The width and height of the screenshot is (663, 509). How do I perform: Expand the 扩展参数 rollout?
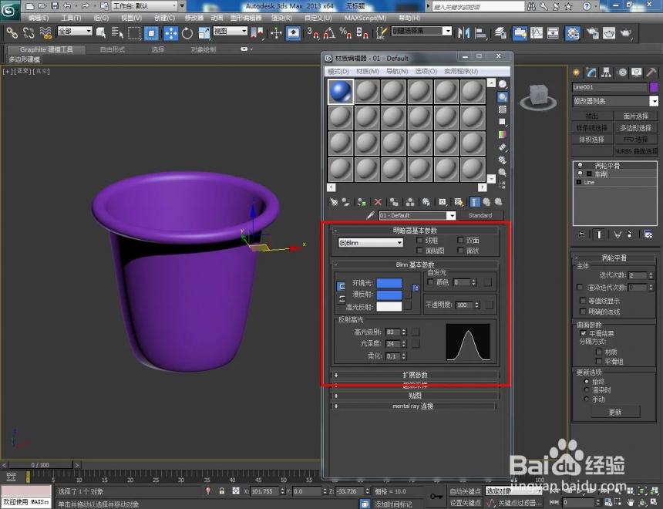416,375
